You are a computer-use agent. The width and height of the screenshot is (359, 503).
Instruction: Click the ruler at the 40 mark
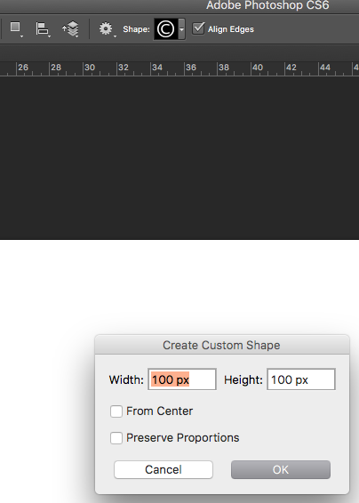(258, 68)
